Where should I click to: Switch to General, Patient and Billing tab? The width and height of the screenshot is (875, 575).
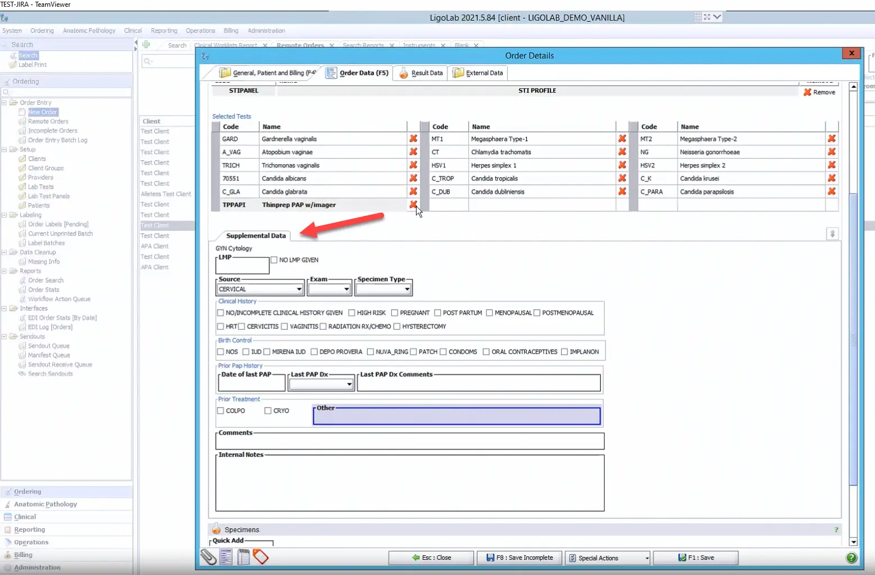[267, 73]
